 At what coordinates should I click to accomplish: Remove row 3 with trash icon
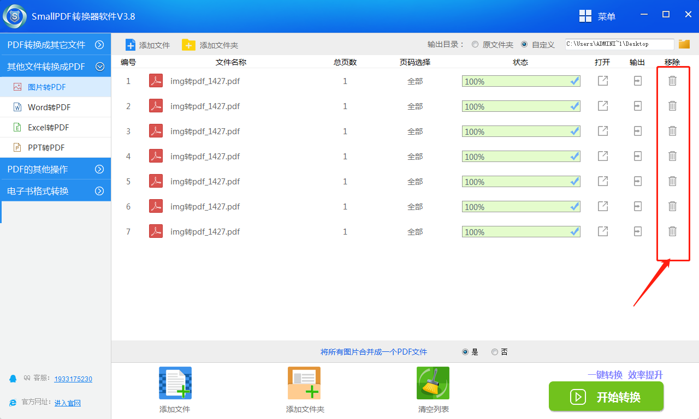(x=673, y=131)
